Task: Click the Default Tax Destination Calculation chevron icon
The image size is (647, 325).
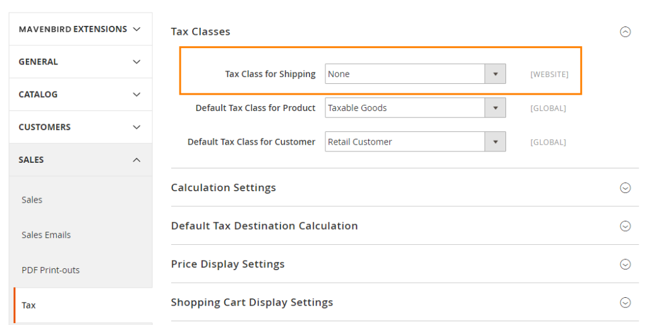Action: coord(625,226)
